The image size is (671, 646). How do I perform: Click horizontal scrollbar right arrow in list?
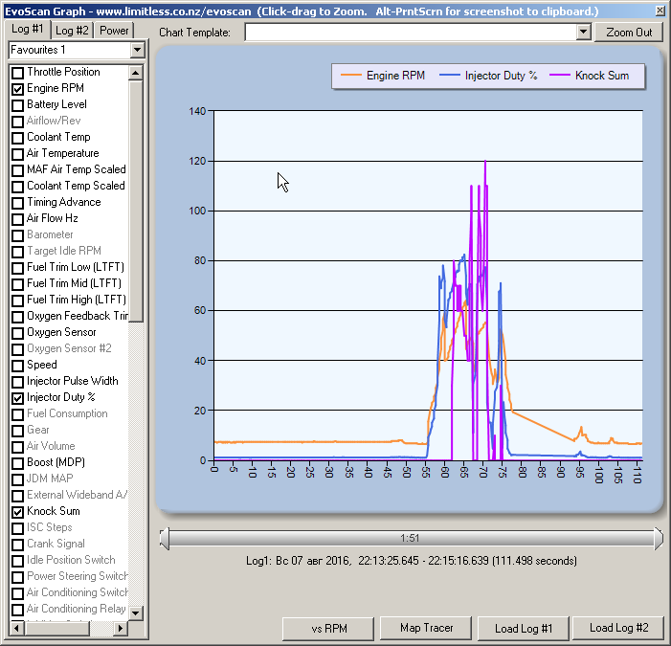[121, 628]
